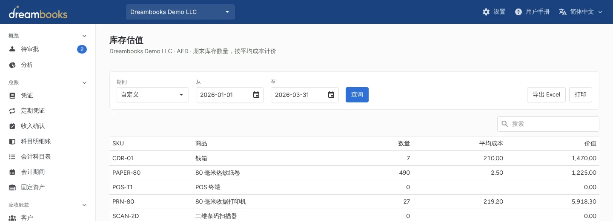The height and width of the screenshot is (221, 613).
Task: Click the user manual help icon
Action: [518, 12]
